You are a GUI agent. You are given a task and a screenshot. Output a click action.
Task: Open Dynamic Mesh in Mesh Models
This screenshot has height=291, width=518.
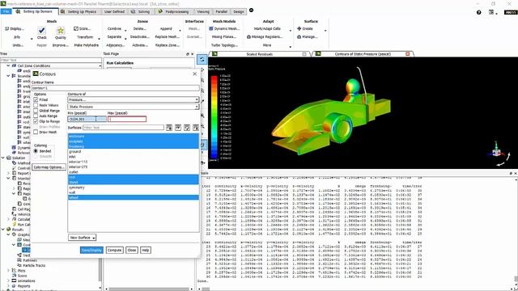224,29
